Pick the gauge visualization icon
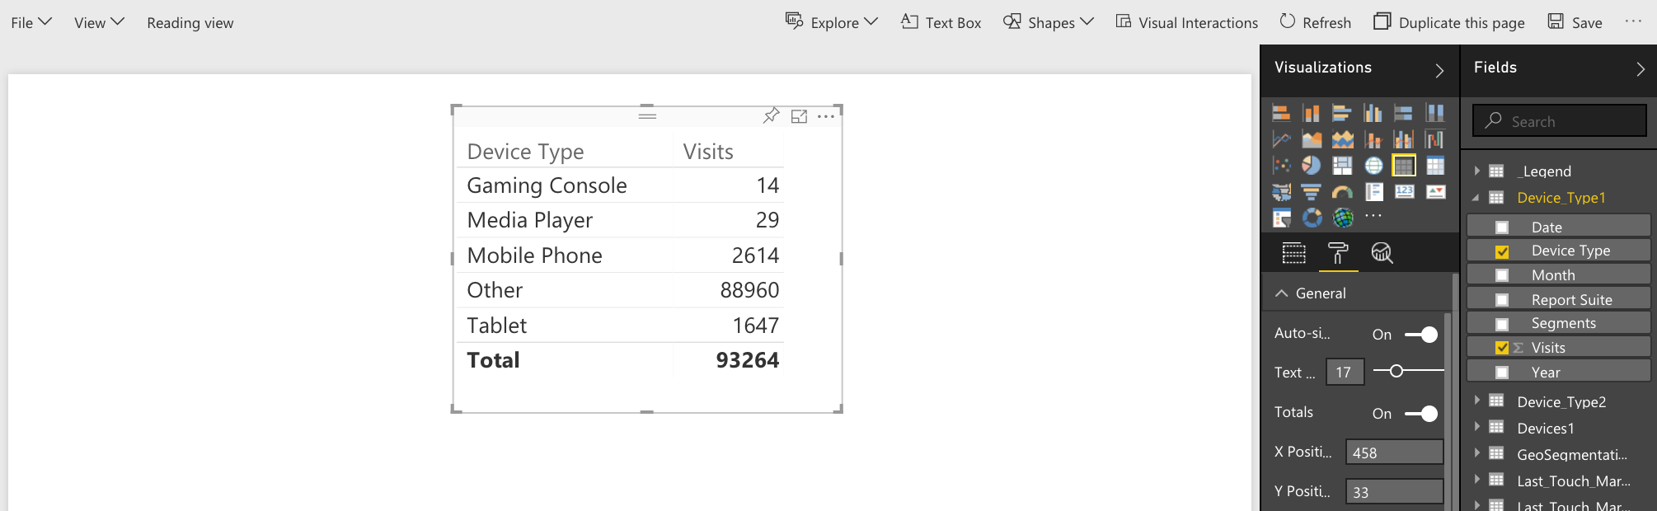This screenshot has height=511, width=1657. 1342,192
